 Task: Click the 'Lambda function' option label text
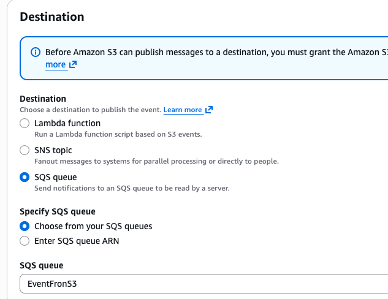tap(67, 123)
